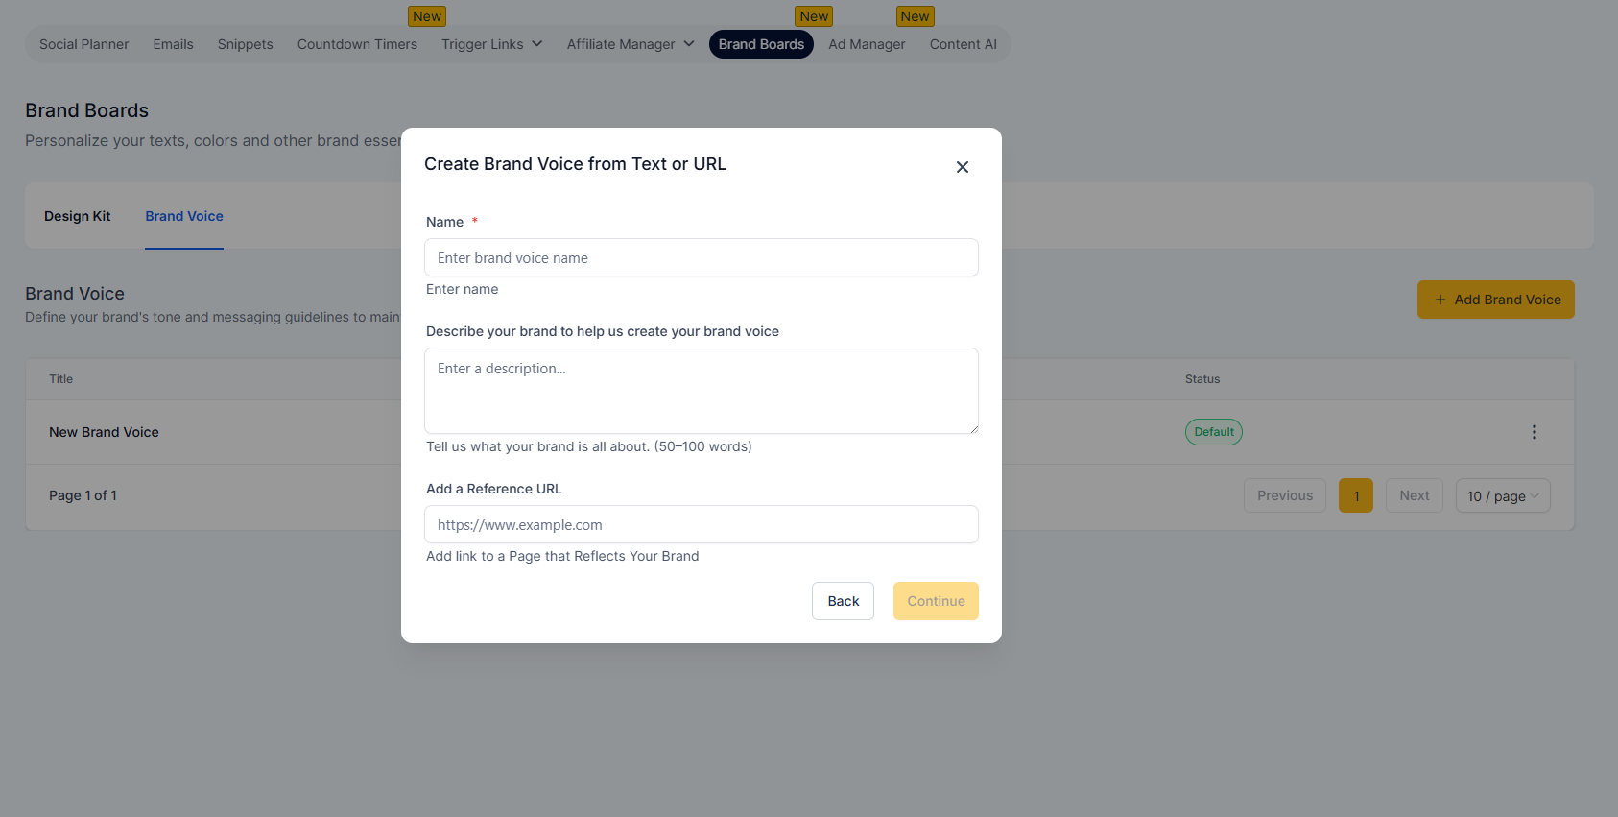This screenshot has height=817, width=1618.
Task: Click the Continue button
Action: [936, 601]
